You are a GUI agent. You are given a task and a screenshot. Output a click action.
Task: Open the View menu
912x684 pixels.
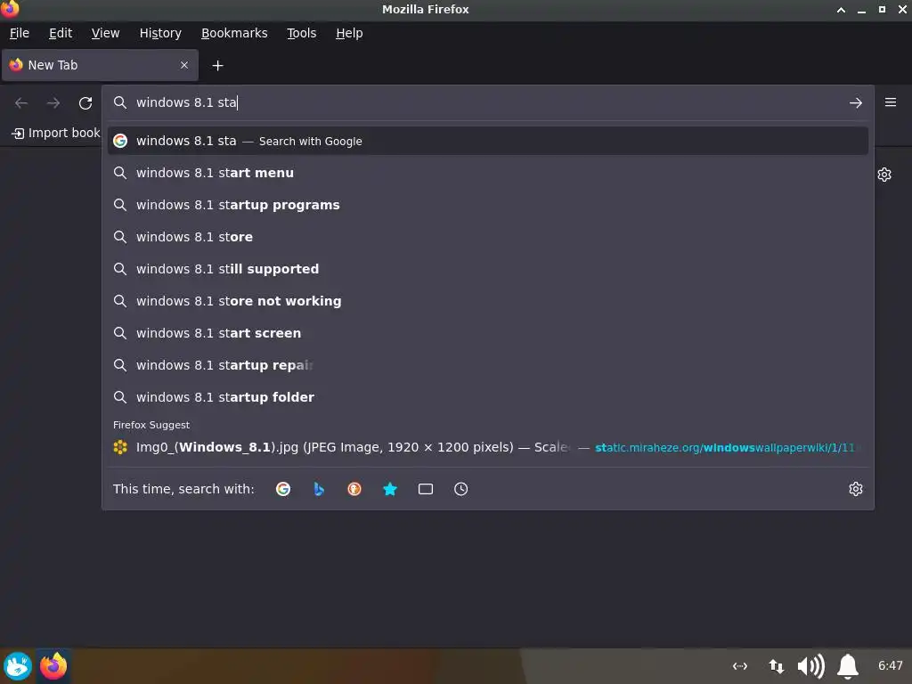tap(105, 33)
